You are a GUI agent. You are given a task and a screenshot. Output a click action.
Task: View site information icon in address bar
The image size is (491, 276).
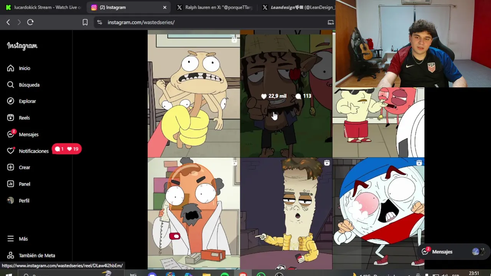pos(100,22)
